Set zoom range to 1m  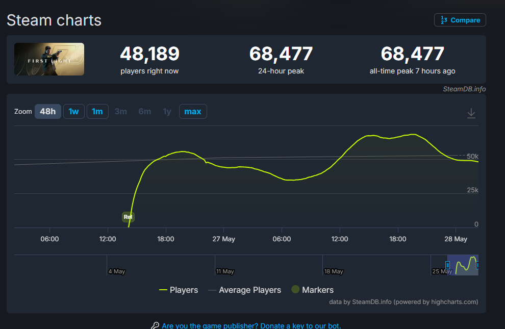click(x=97, y=111)
